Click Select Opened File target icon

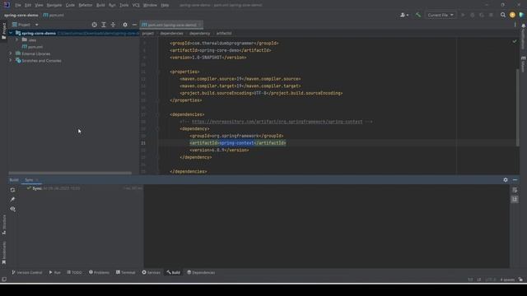pyautogui.click(x=94, y=25)
